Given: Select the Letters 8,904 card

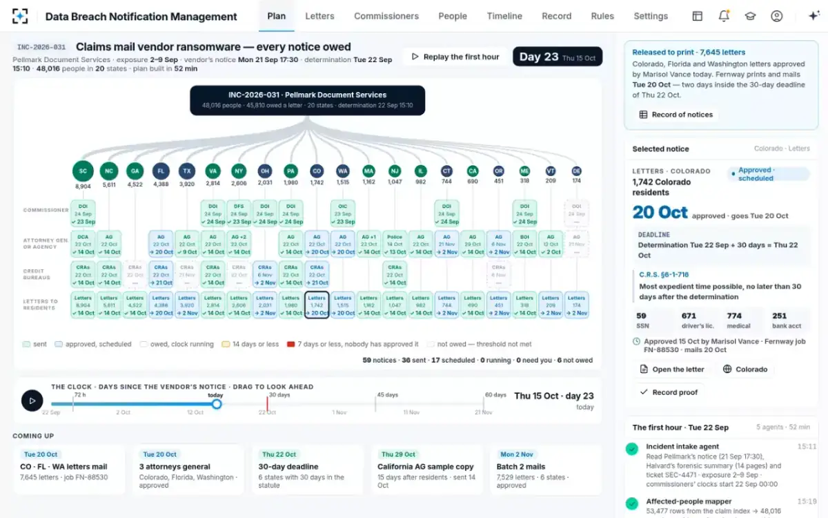Looking at the screenshot, I should tap(83, 305).
